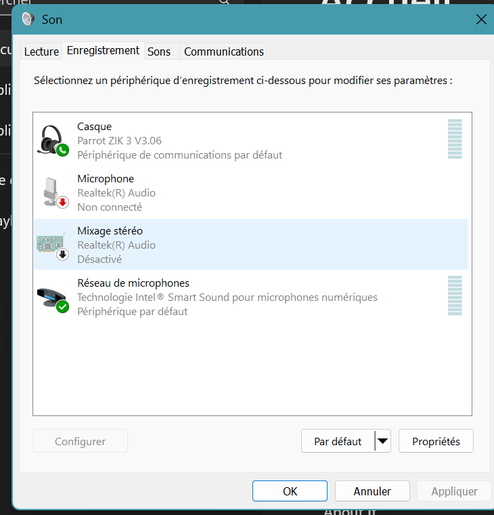Click the Parrot ZIK 3 V3.06 text

pos(119,140)
